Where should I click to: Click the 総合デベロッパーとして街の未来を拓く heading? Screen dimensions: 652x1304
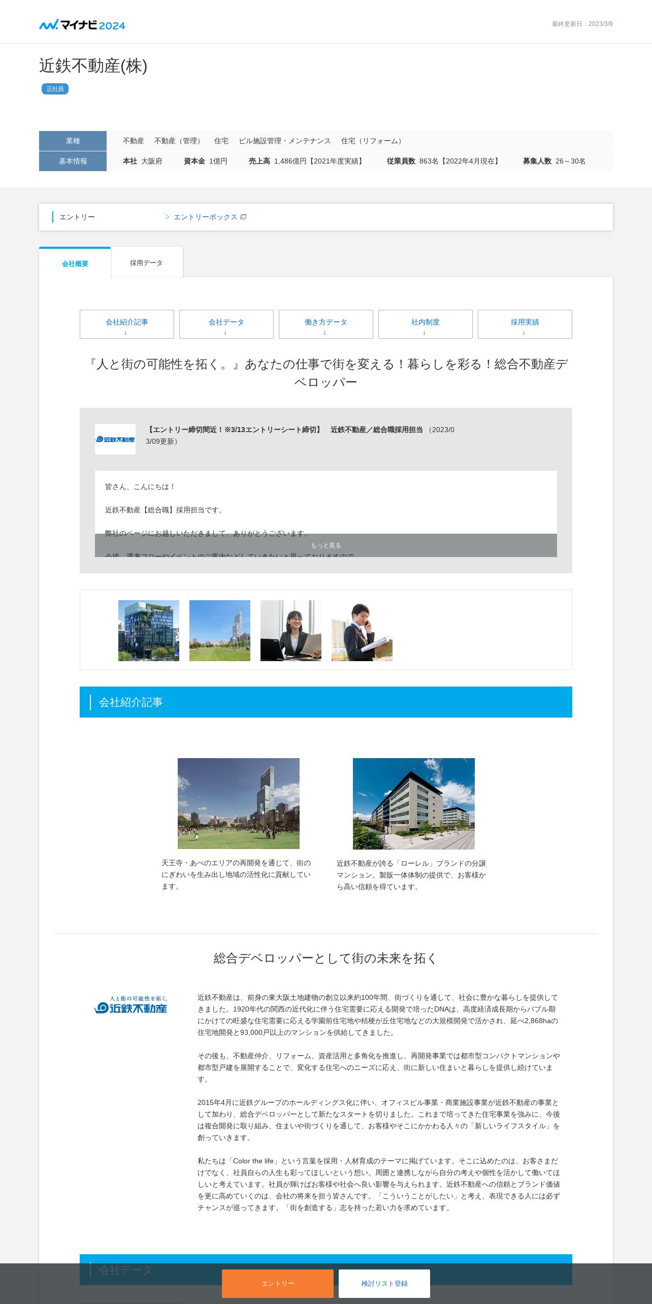pyautogui.click(x=326, y=958)
